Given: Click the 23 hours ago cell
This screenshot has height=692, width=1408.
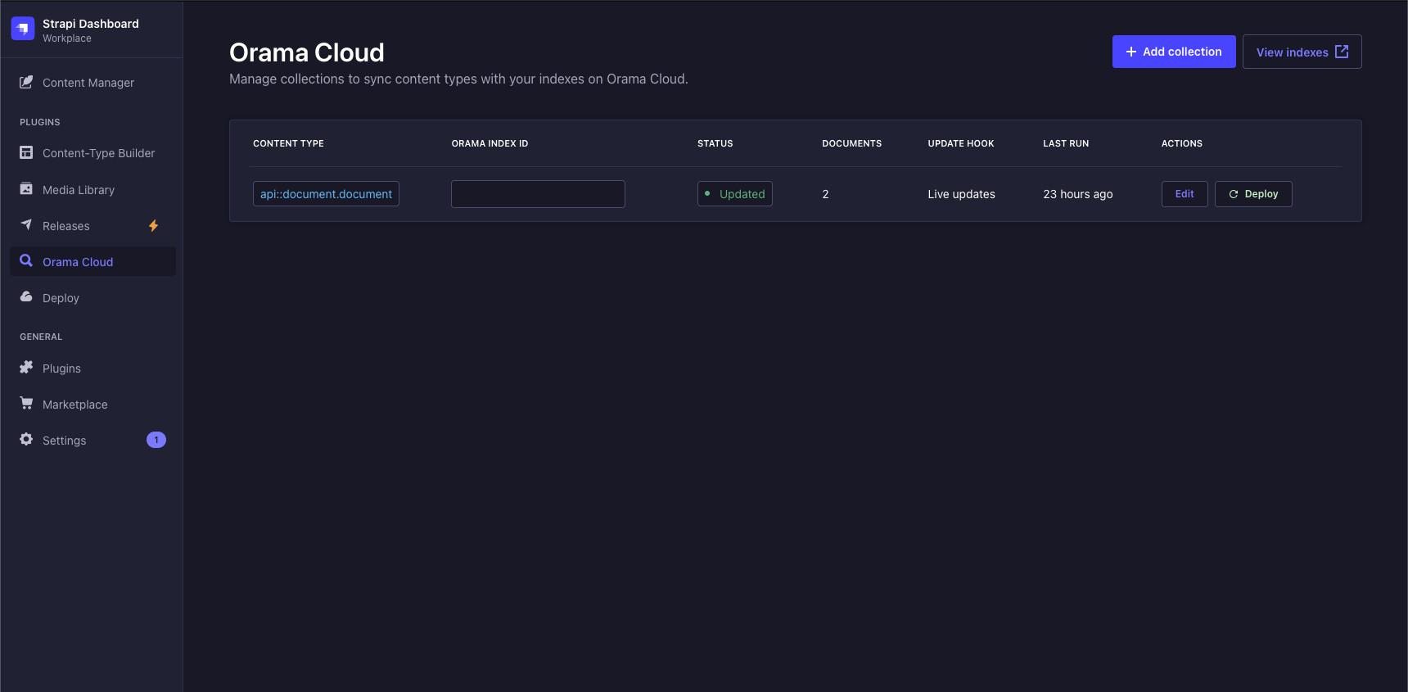Looking at the screenshot, I should coord(1078,194).
